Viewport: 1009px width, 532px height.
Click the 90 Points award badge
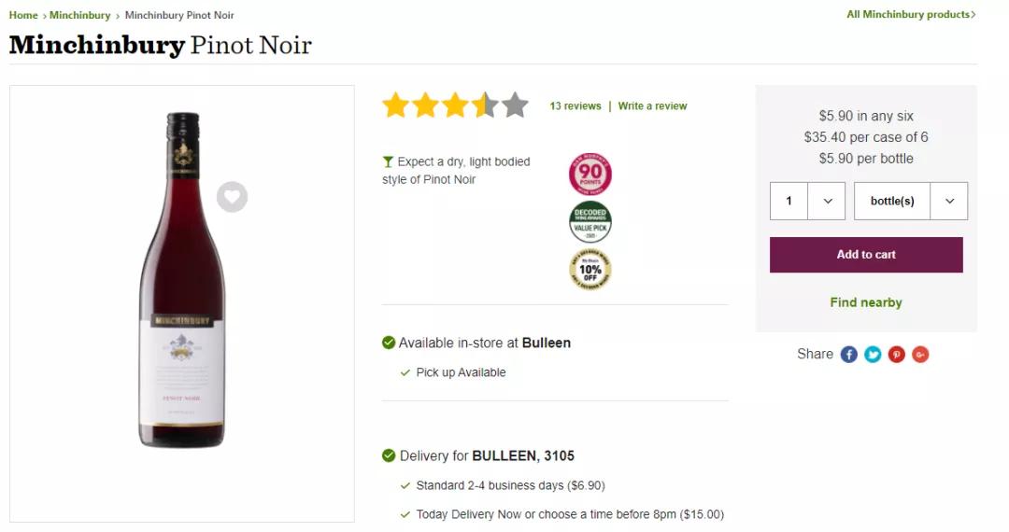tap(590, 174)
